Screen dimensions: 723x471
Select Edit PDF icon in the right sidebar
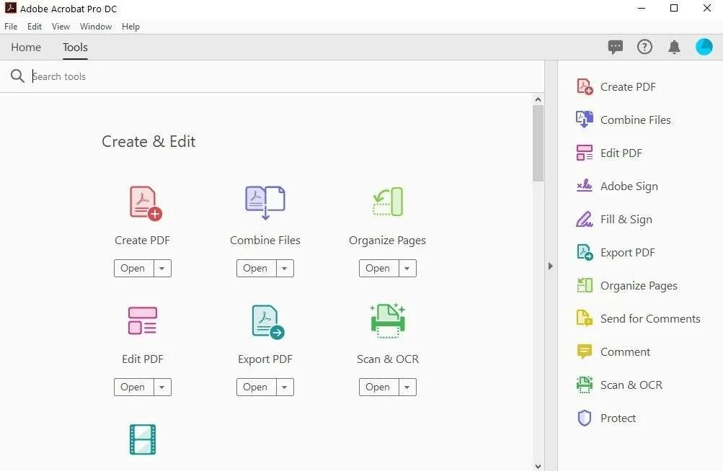pos(585,153)
